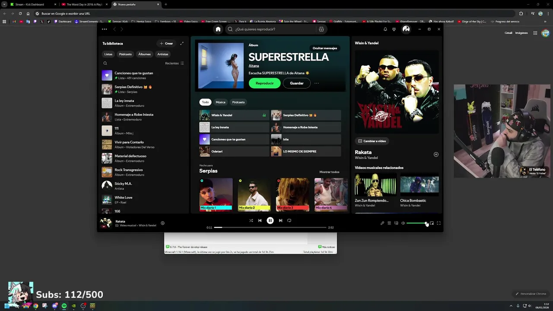Go back to the previous track
Screen dimensions: 553x311
coord(260,220)
